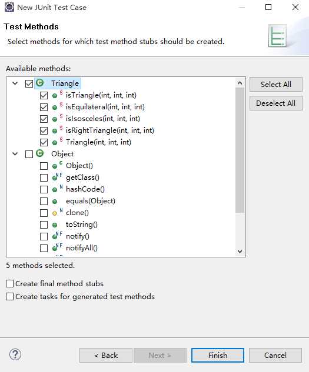Screen dimensions: 309x372
Task: Select isIsosceles(int, int, int) row text
Action: (102, 119)
